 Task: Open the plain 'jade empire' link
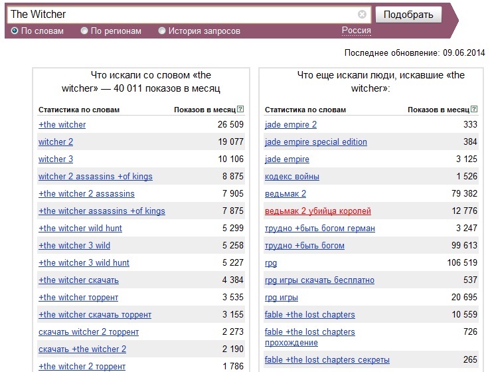point(287,159)
